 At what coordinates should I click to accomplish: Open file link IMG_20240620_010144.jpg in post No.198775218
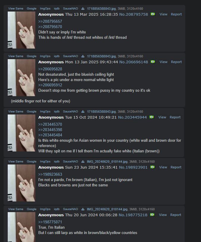click(x=107, y=209)
